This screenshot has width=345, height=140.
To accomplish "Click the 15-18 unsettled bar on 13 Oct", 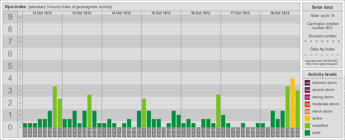I will [89, 111].
